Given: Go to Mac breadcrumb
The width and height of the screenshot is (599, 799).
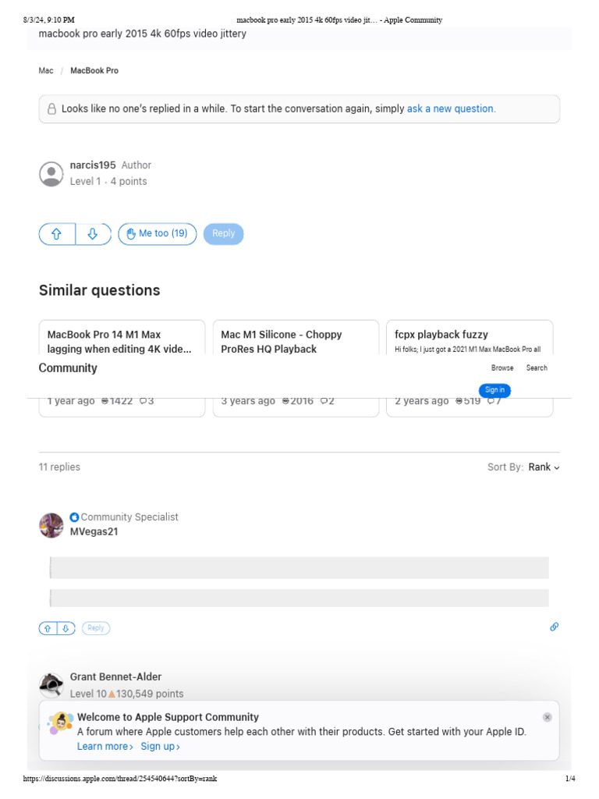Looking at the screenshot, I should click(x=46, y=71).
